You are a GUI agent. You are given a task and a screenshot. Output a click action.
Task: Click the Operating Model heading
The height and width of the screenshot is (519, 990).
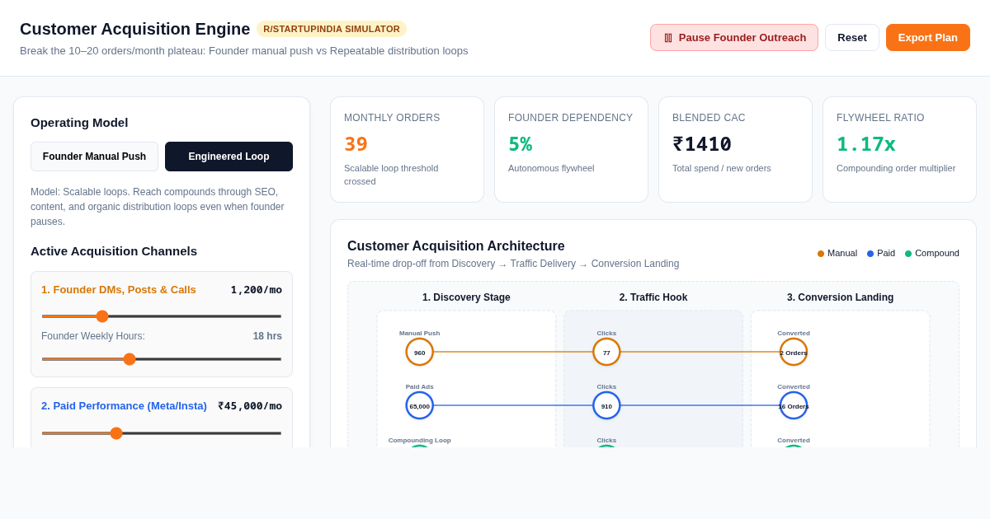79,123
